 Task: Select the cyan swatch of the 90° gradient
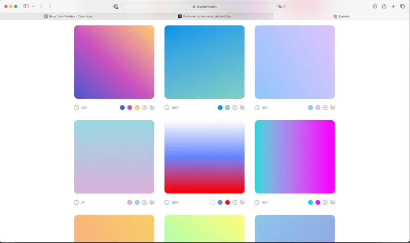pos(311,202)
